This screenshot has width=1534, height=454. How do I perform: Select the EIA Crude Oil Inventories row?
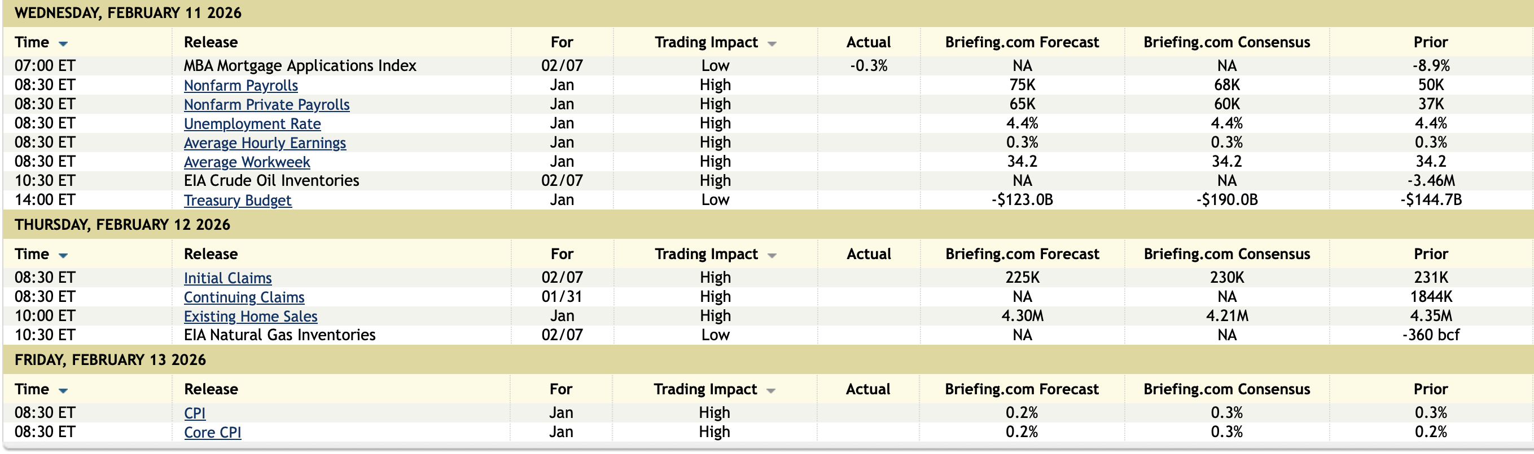[x=271, y=181]
